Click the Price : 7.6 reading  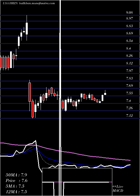coord(17,181)
